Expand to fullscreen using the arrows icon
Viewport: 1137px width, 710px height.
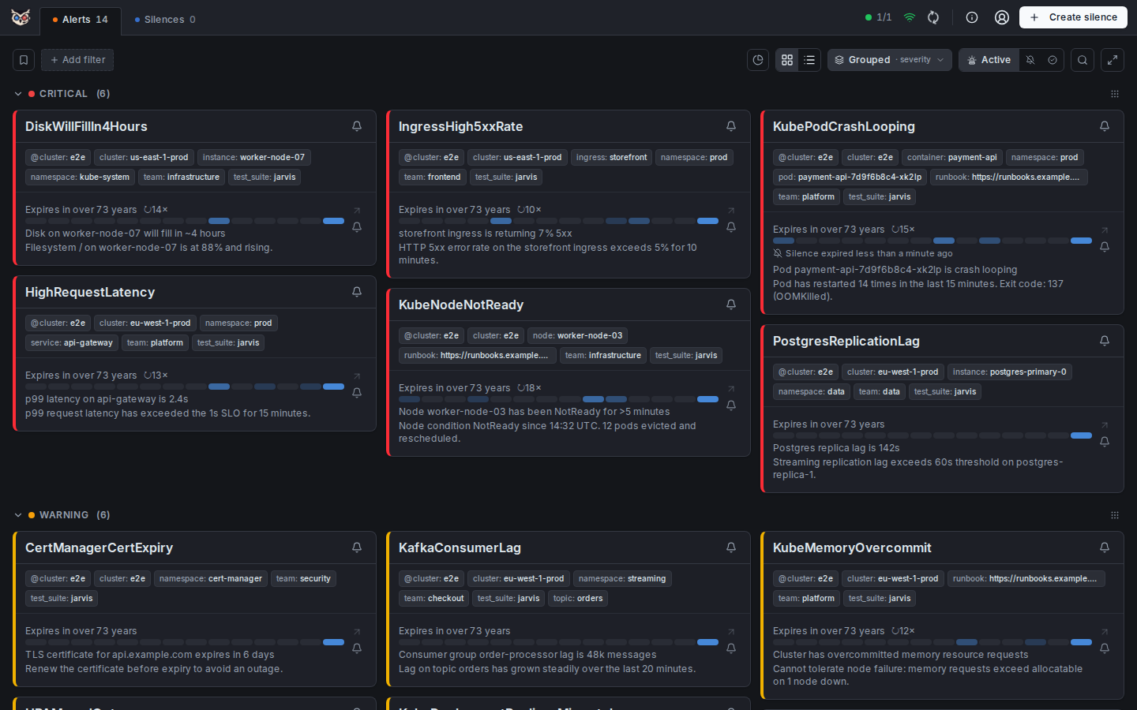pyautogui.click(x=1113, y=60)
